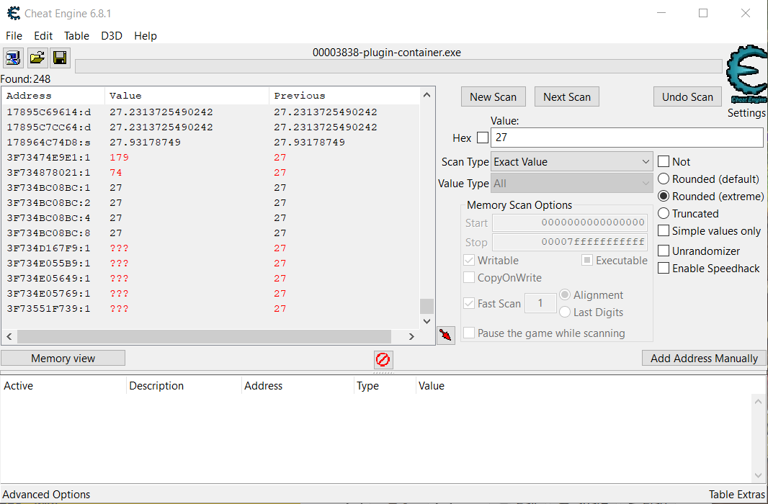The image size is (768, 504).
Task: Click the horizontal scrollbar under results list
Action: click(204, 336)
